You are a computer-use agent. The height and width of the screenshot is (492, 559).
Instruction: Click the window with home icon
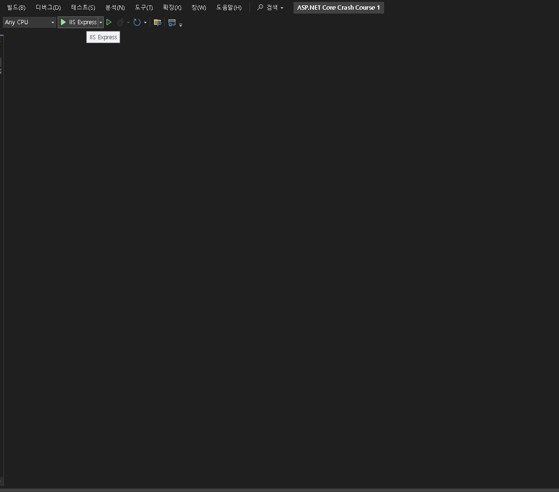coord(172,22)
